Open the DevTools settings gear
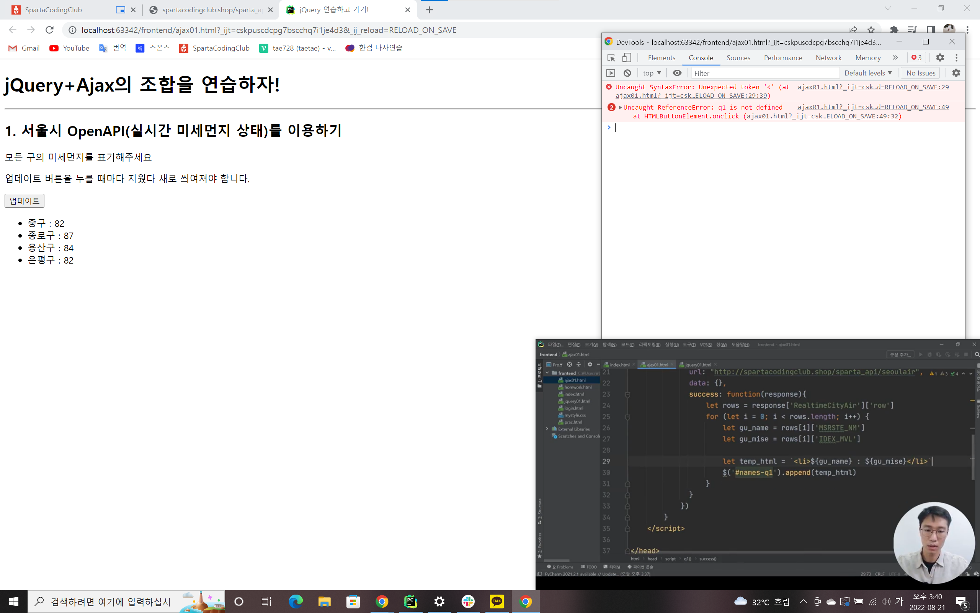Image resolution: width=980 pixels, height=613 pixels. point(940,58)
